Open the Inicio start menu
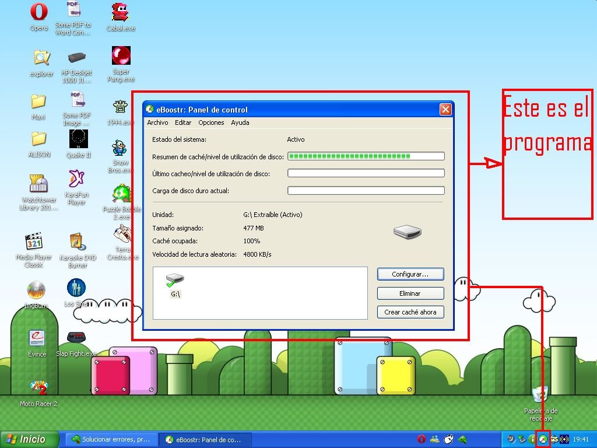Screen dimensions: 597x448 coord(30,440)
